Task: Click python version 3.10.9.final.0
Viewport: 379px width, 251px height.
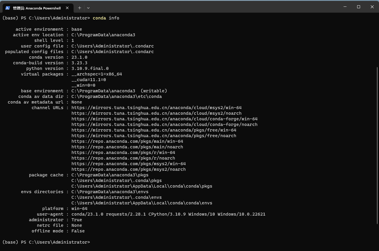Action: (x=90, y=68)
